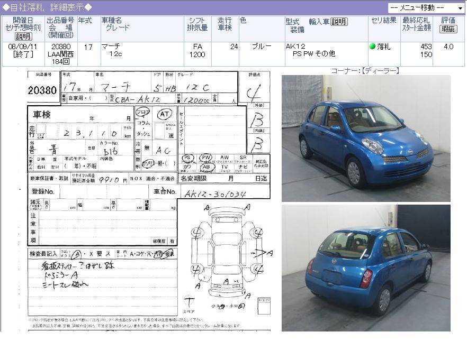467x341 pixels.
Task: Click the [終了] status text
Action: 23,54
